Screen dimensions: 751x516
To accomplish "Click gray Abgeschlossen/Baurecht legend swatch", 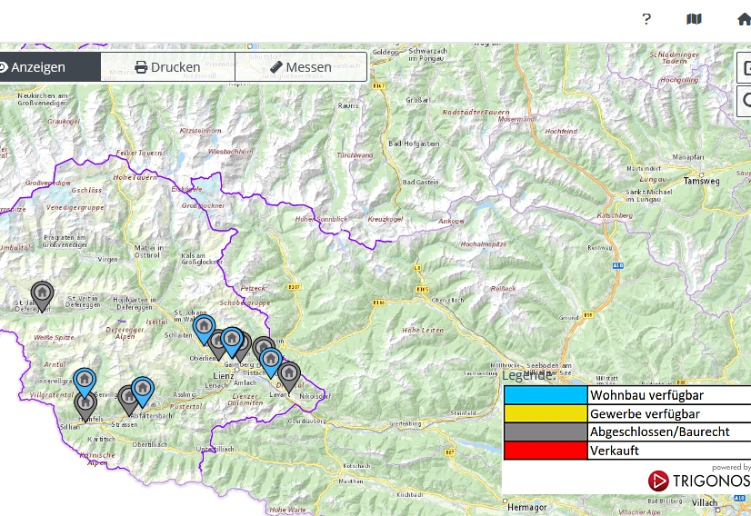I will point(546,432).
